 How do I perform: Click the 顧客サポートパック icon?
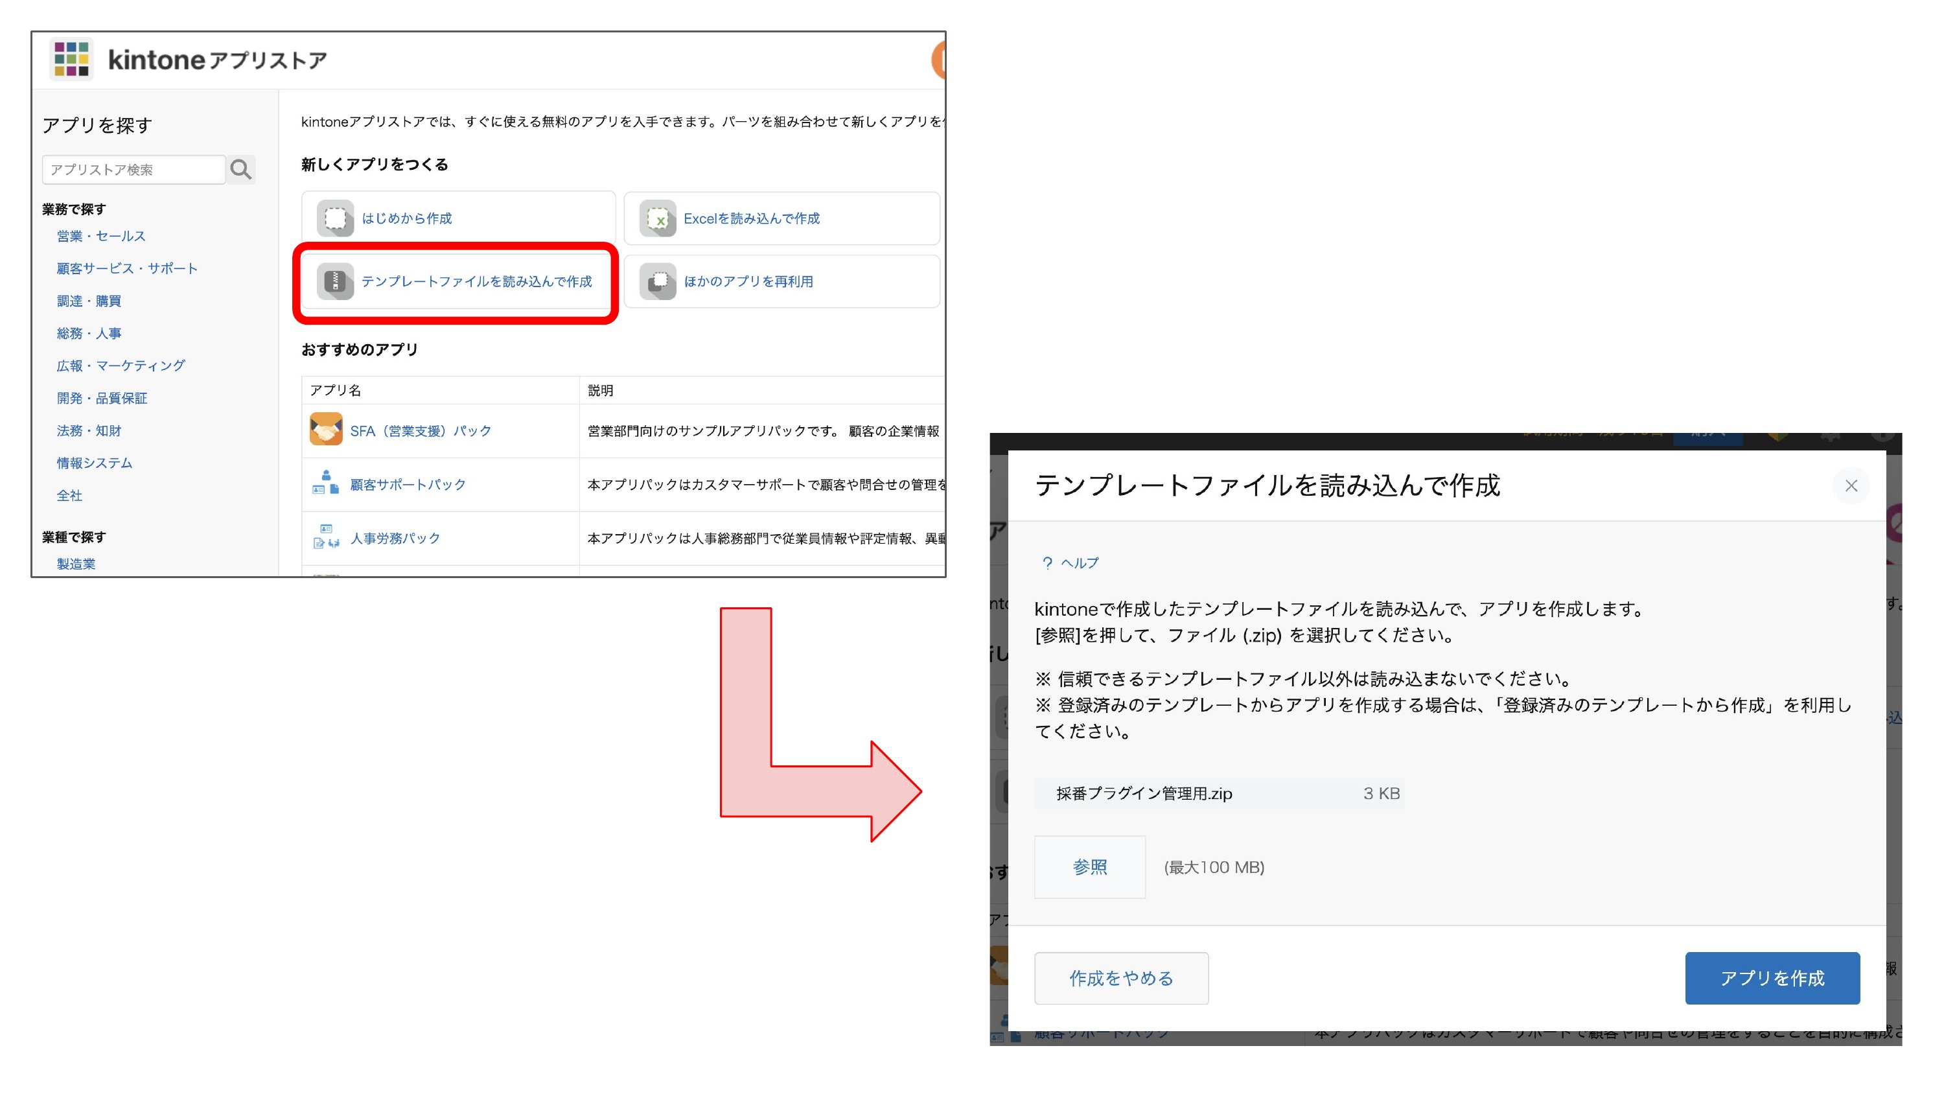[326, 483]
